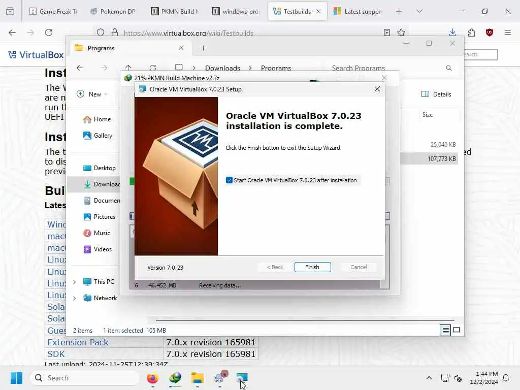Switch to Latest support tab
The width and height of the screenshot is (520, 390).
(x=357, y=11)
